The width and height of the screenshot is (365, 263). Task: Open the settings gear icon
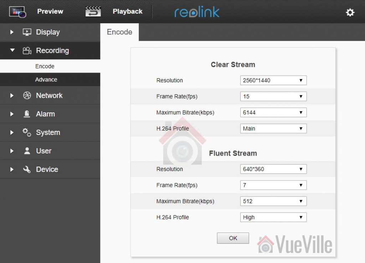(x=350, y=12)
